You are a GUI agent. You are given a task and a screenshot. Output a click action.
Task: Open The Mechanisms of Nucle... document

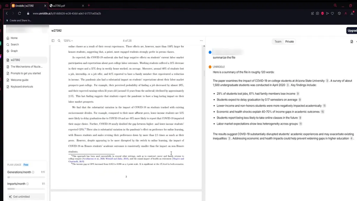[x=26, y=67]
